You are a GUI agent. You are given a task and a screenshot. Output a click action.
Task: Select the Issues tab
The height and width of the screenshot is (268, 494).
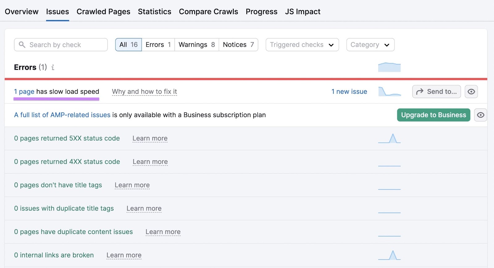[x=57, y=12]
